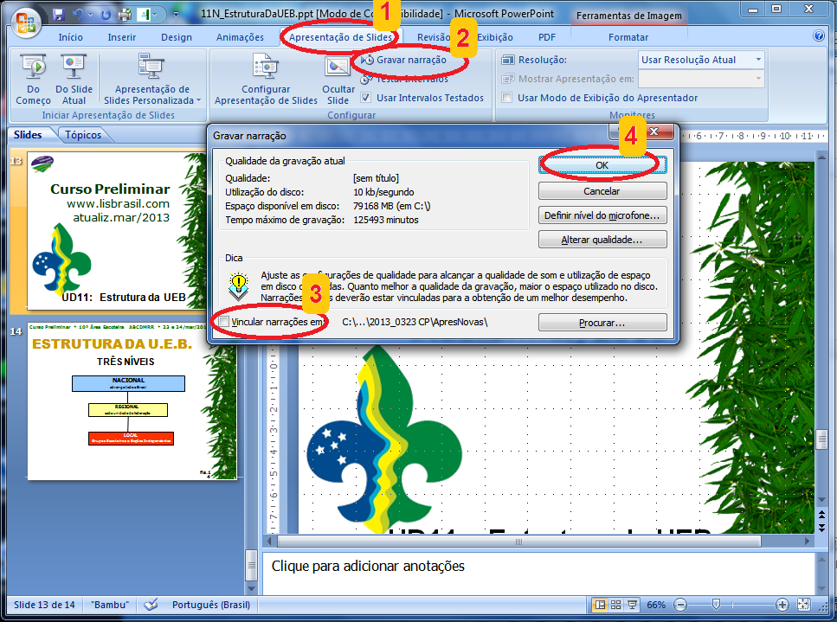Expand Apresentação de Slides Personalizada menu
The width and height of the screenshot is (837, 622).
pos(152,80)
